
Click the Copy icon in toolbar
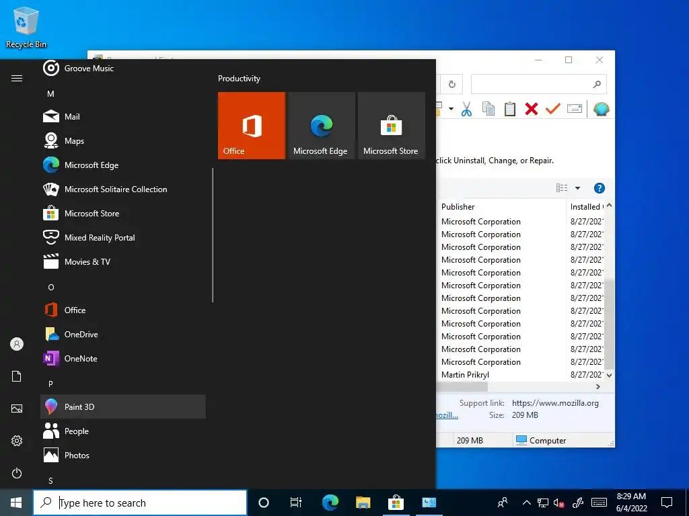click(x=488, y=109)
